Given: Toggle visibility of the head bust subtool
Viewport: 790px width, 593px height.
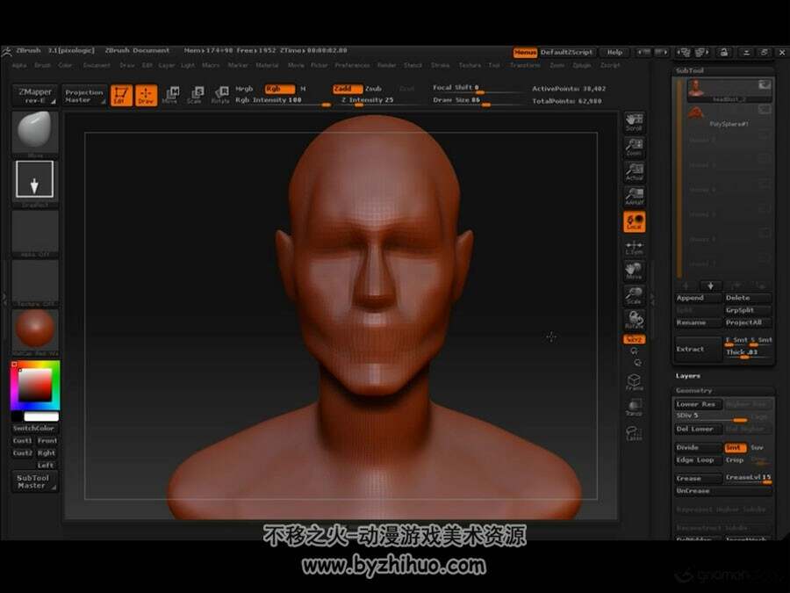Looking at the screenshot, I should (x=765, y=84).
